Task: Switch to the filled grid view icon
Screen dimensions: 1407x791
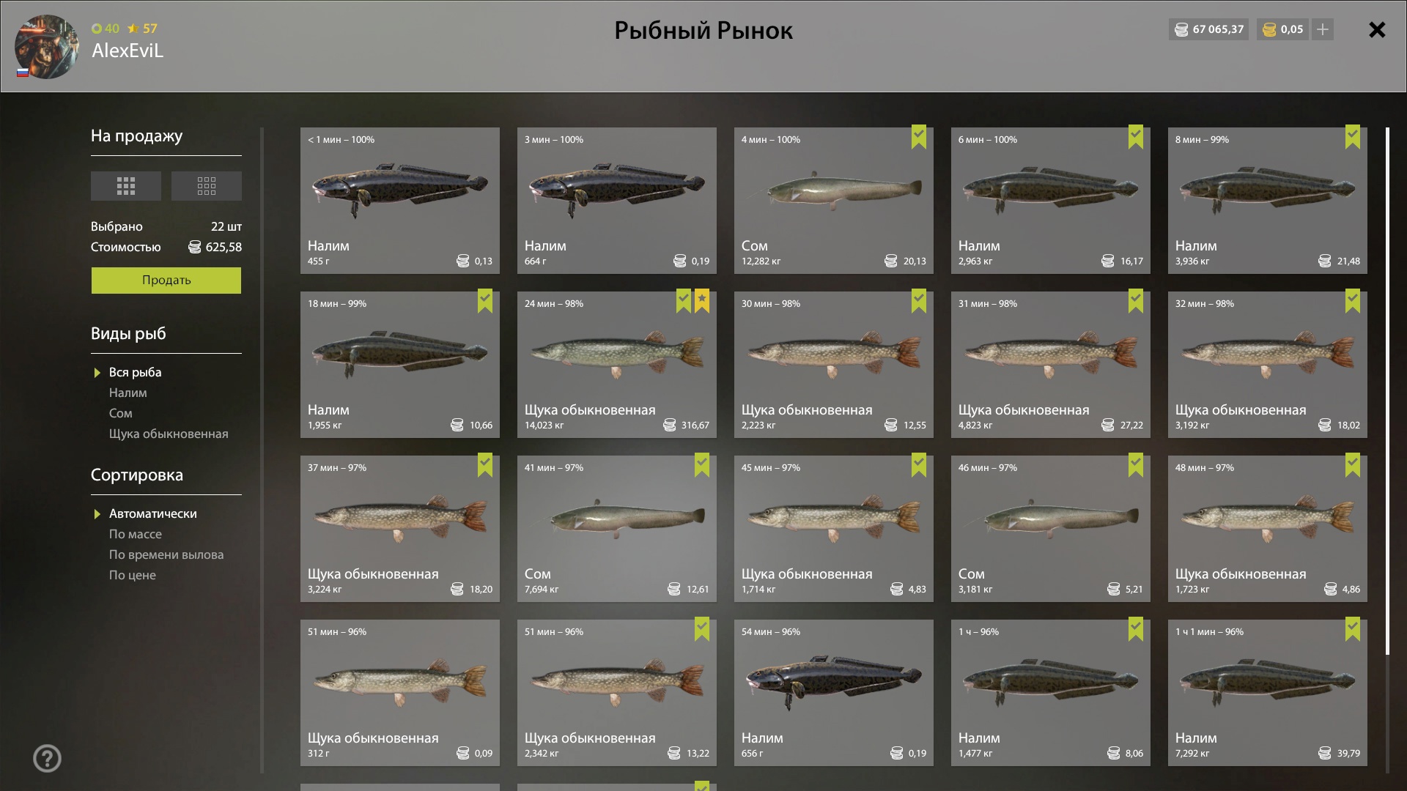Action: tap(126, 186)
